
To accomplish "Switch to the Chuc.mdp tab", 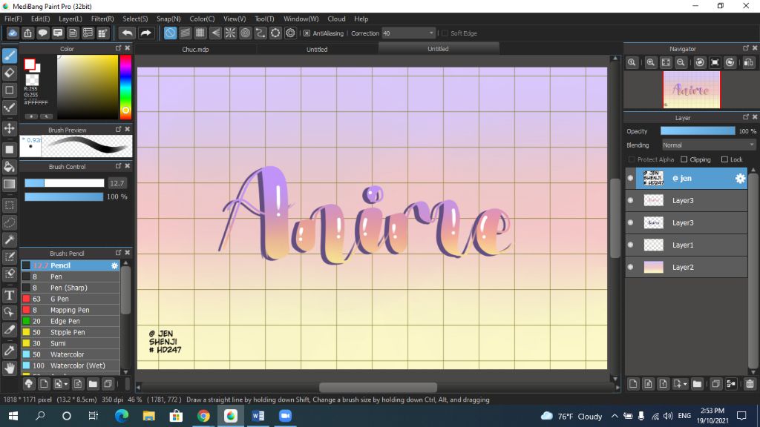I will 195,50.
